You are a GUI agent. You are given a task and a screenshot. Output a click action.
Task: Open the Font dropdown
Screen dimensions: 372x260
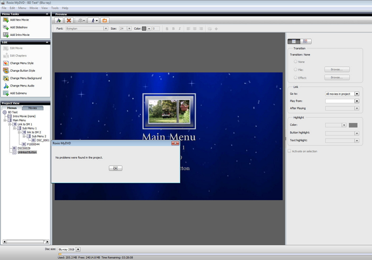click(106, 29)
